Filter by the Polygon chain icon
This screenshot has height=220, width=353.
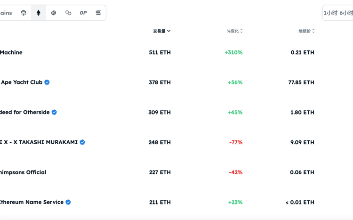[68, 13]
